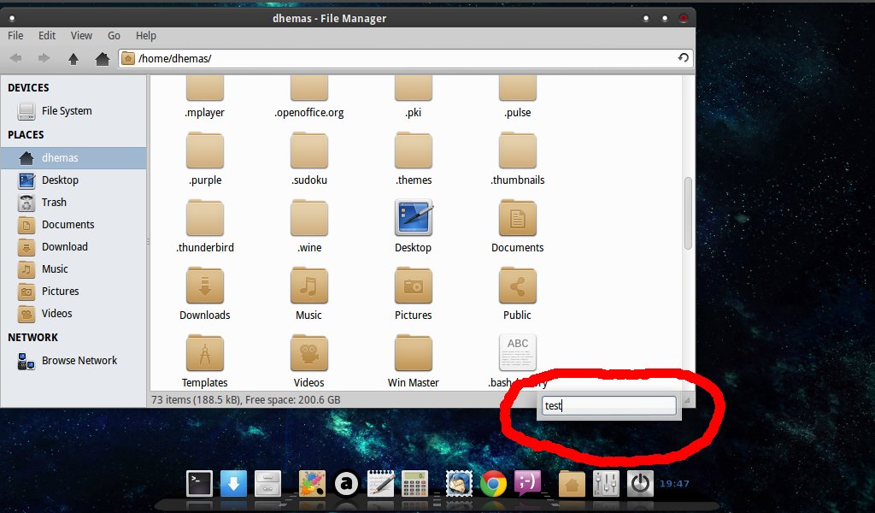Select File System under Devices

(66, 111)
